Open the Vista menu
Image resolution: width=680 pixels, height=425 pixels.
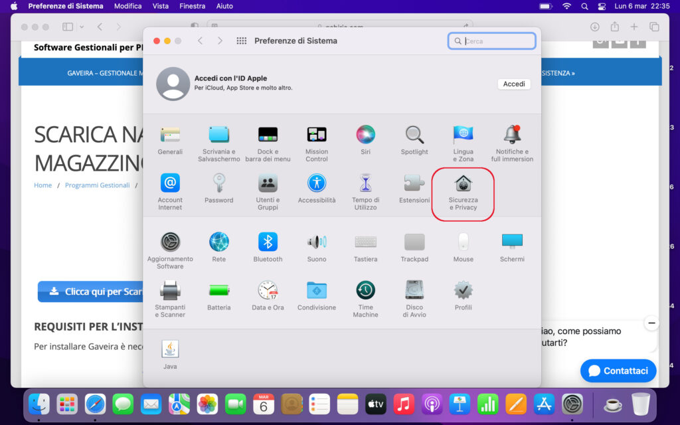(x=161, y=6)
